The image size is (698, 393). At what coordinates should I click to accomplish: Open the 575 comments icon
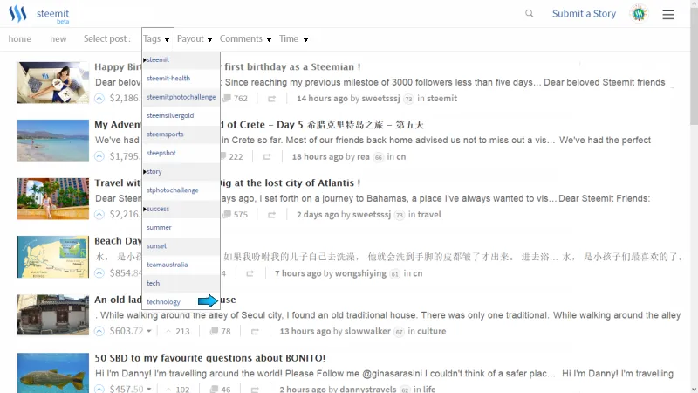pyautogui.click(x=227, y=214)
